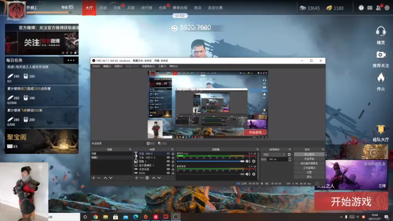Adjust the microphone volume slider
This screenshot has height=221, width=393.
pos(210,162)
